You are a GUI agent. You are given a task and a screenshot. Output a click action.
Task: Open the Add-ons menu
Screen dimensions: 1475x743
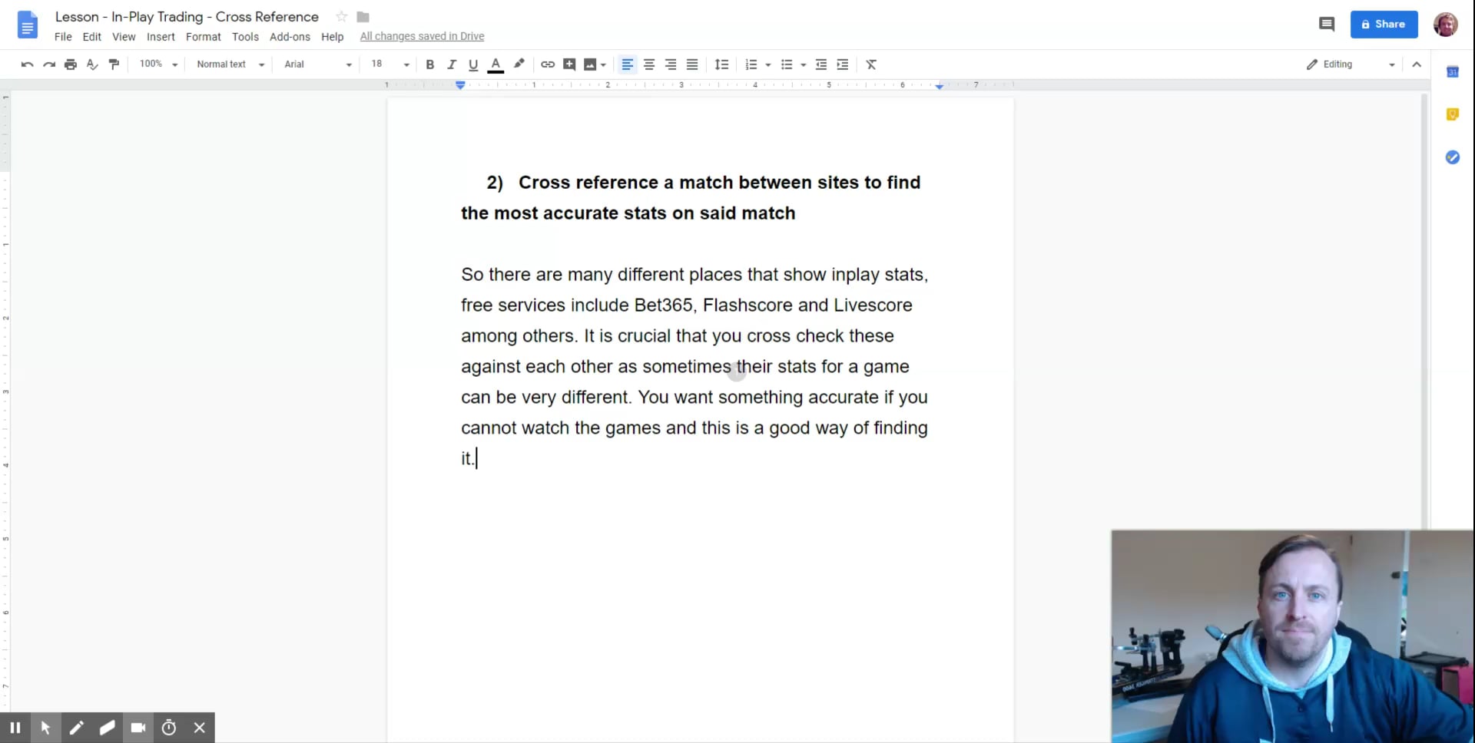pyautogui.click(x=290, y=37)
